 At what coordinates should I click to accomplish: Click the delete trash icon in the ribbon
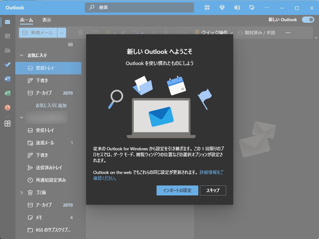(80, 32)
